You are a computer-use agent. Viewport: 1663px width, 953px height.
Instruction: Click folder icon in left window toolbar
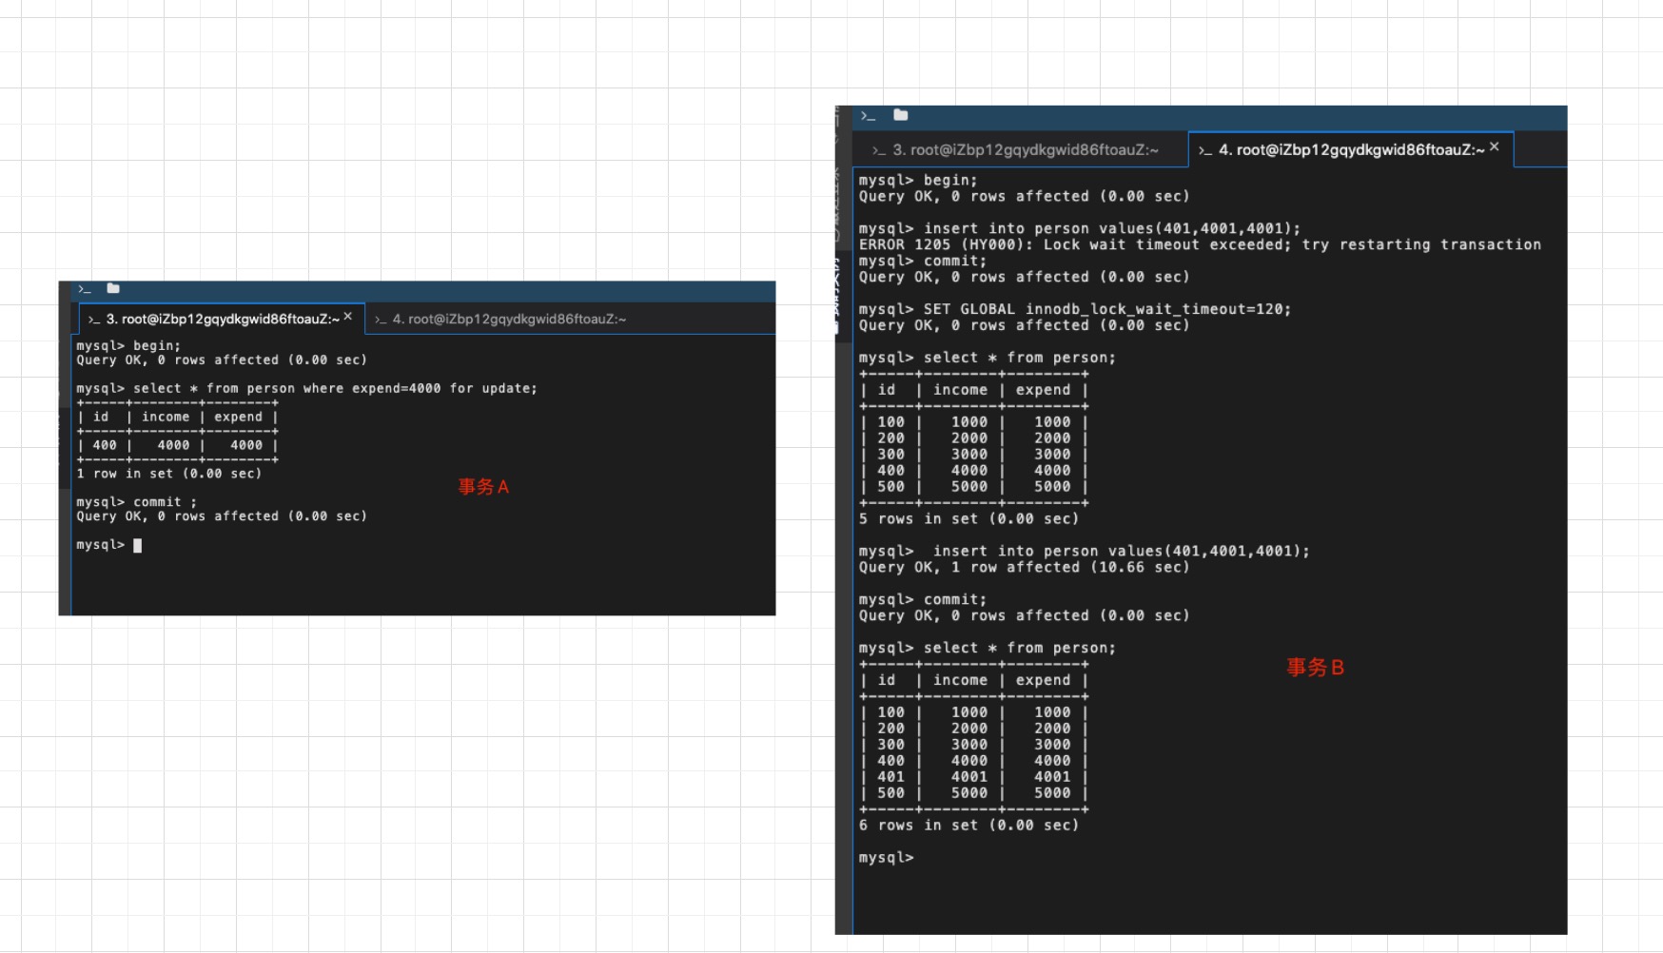113,288
